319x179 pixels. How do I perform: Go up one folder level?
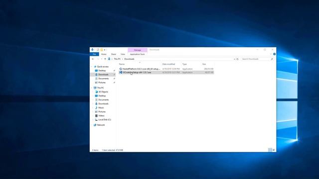105,59
